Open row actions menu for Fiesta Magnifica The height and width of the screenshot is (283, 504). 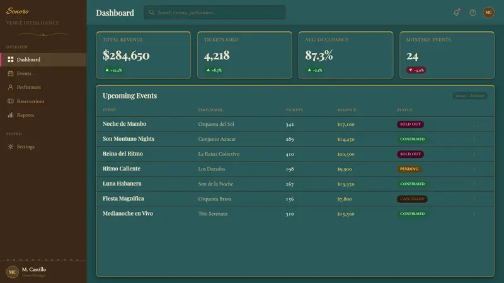point(474,199)
